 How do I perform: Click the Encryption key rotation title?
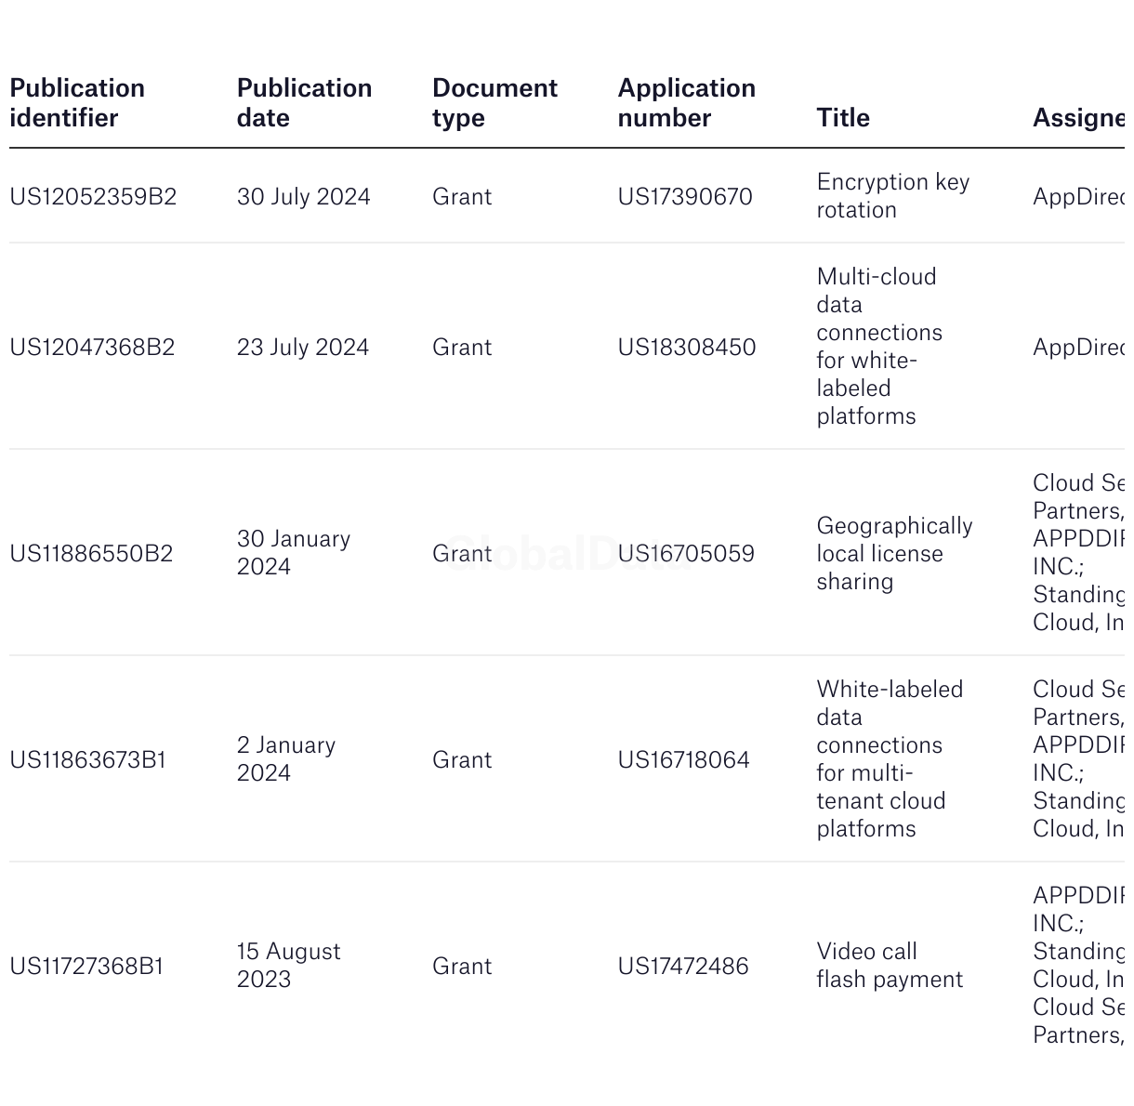click(x=892, y=196)
